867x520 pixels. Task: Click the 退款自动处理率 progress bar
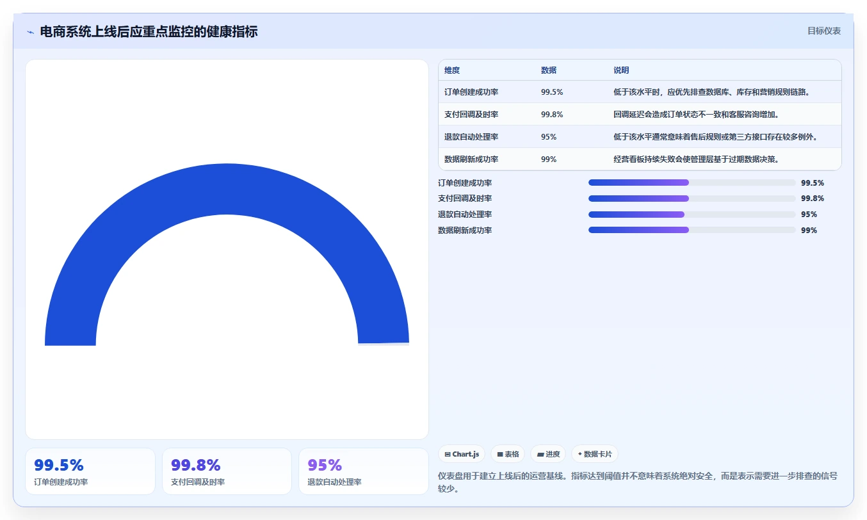tap(692, 215)
